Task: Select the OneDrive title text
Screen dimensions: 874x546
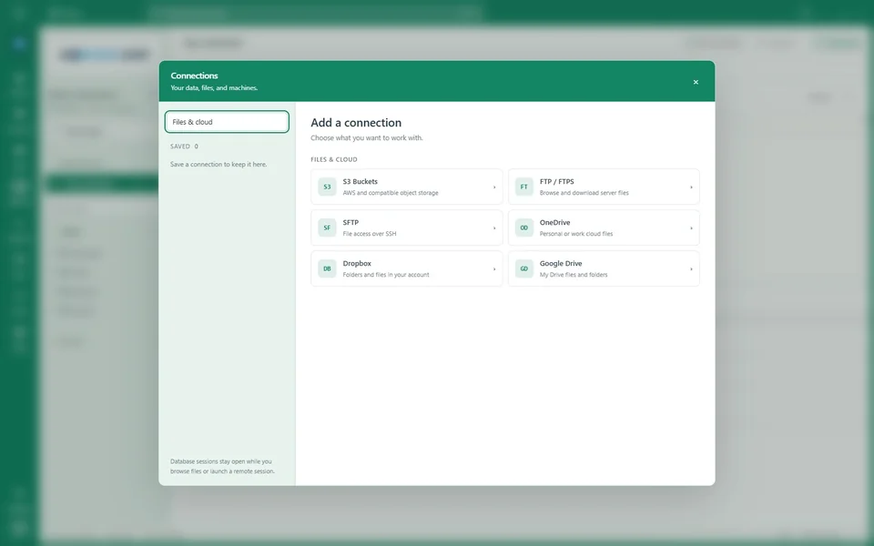Action: coord(554,222)
